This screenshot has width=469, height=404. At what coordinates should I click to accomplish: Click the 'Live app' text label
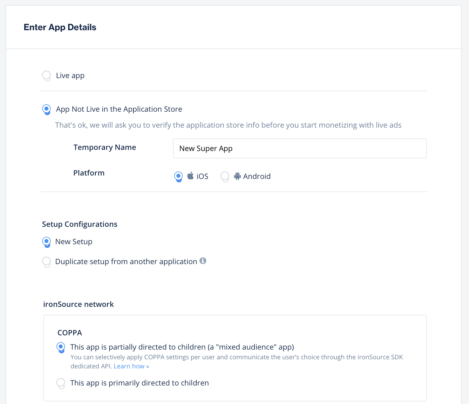coord(70,76)
